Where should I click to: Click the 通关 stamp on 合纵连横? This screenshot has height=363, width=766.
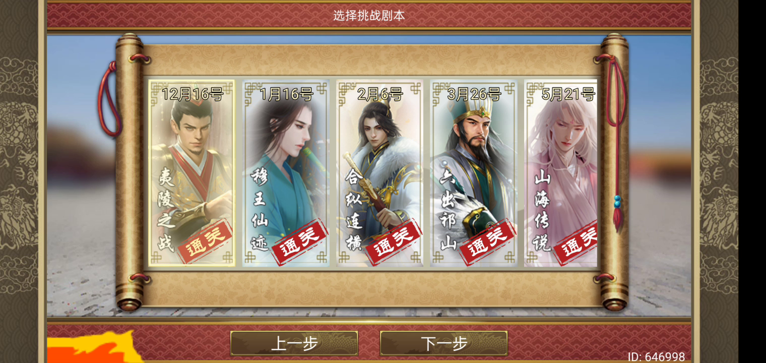(393, 241)
